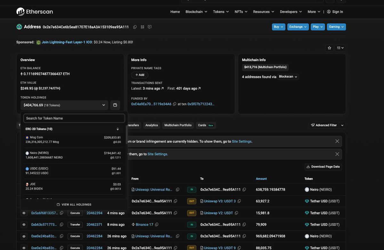Copy the Uniswap Universal Router address in 638,759 NEIRO row

(178, 190)
